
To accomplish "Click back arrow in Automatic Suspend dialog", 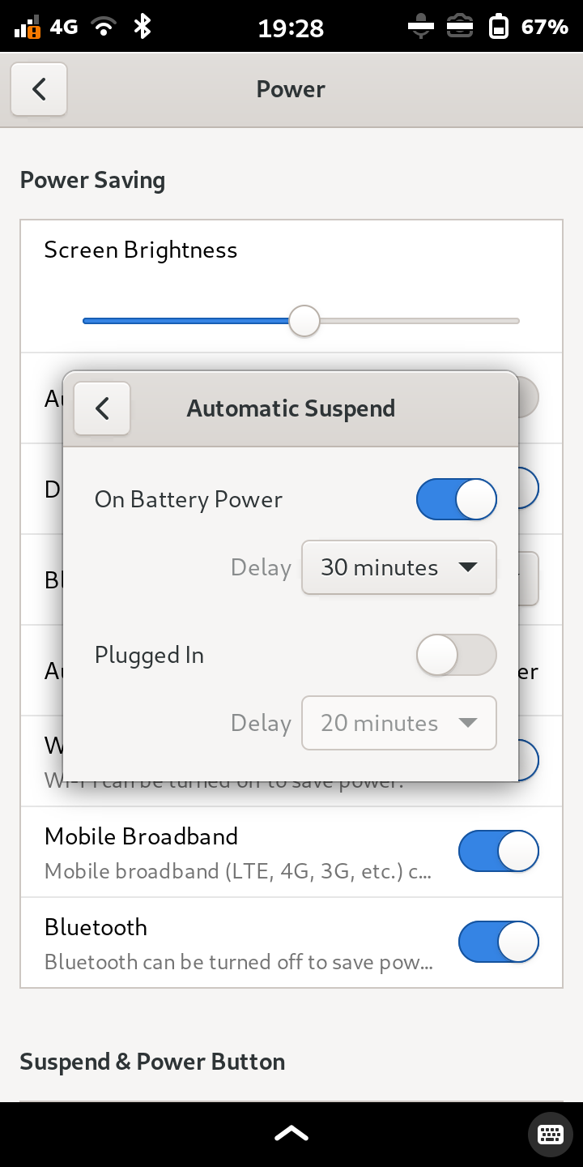I will coord(102,408).
